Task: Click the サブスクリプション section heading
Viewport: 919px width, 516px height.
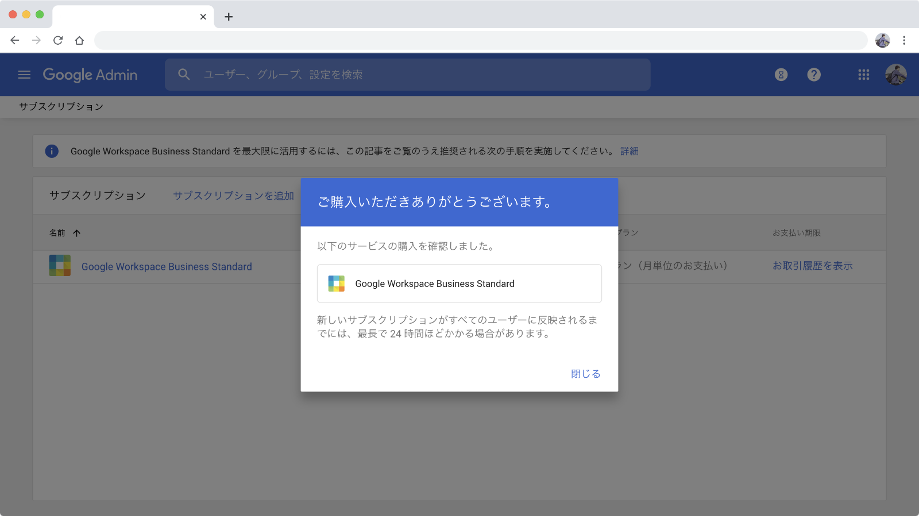Action: (x=97, y=196)
